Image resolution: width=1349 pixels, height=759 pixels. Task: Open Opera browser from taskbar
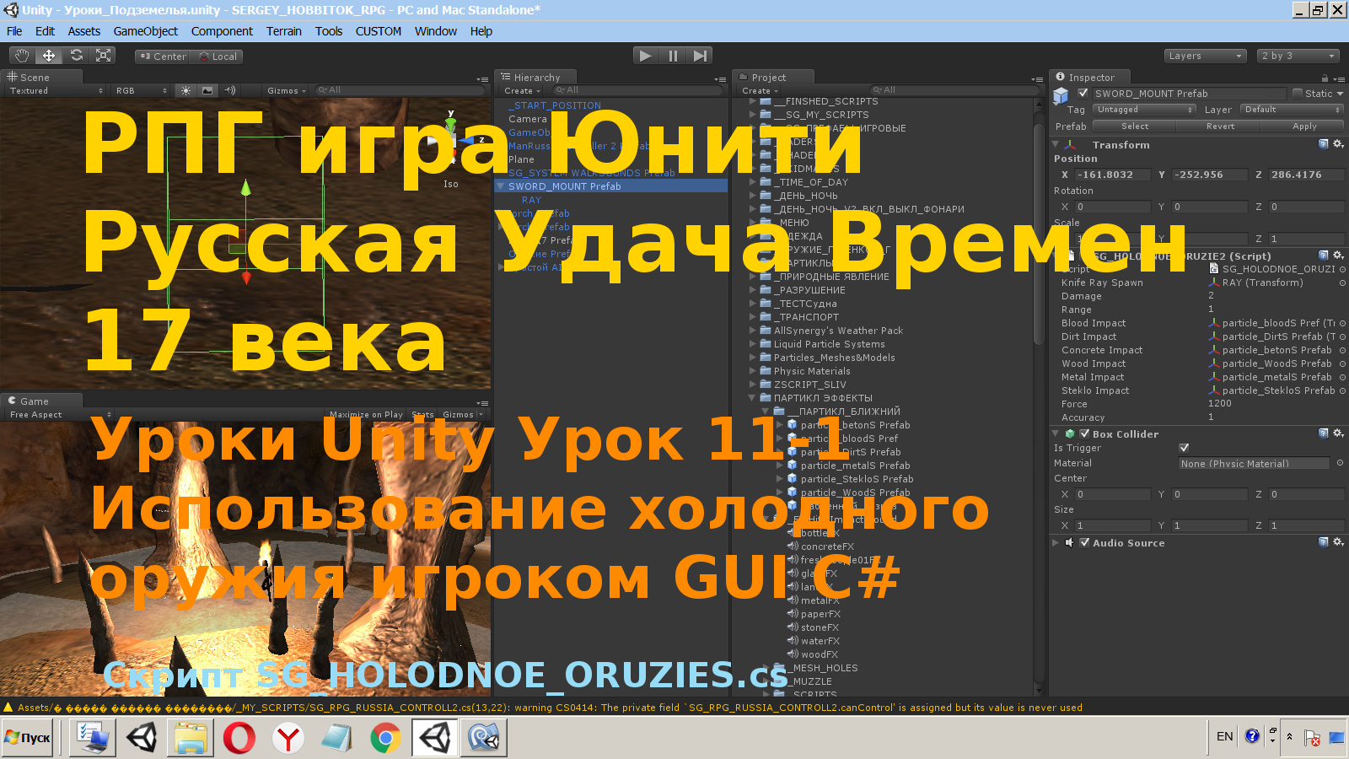[239, 738]
